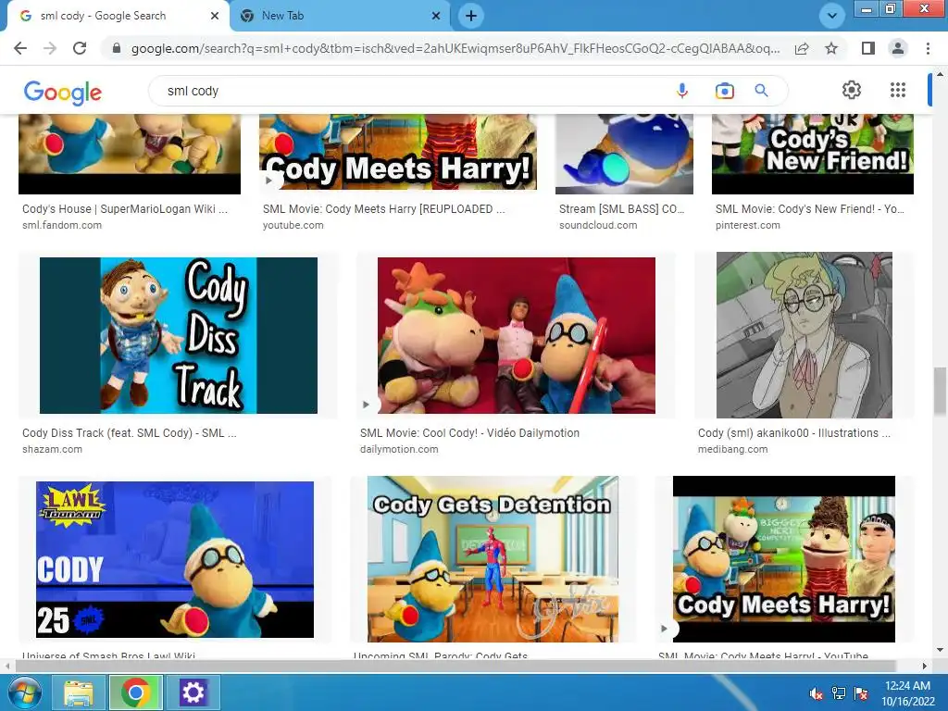Open the Google apps grid
This screenshot has width=948, height=711.
tap(898, 90)
